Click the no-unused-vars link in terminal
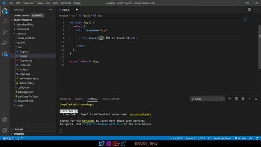The width and height of the screenshot is (261, 147). click(x=140, y=114)
